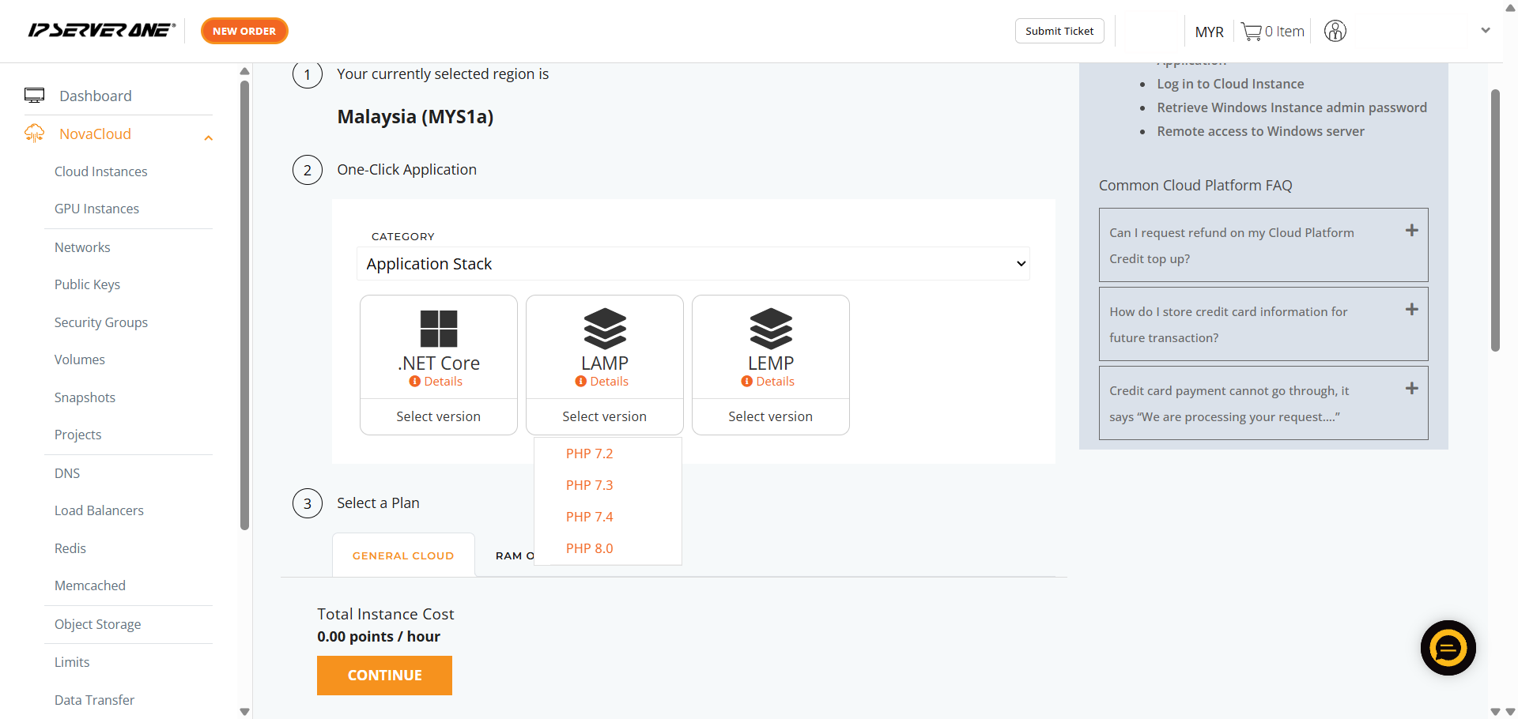
Task: Expand the refund on Cloud Platform FAQ
Action: [x=1411, y=231]
